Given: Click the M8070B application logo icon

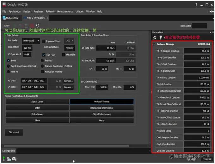Looking at the screenshot, I should (4, 4).
